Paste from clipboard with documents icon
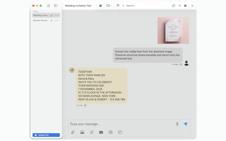The width and height of the screenshot is (226, 141). click(92, 132)
